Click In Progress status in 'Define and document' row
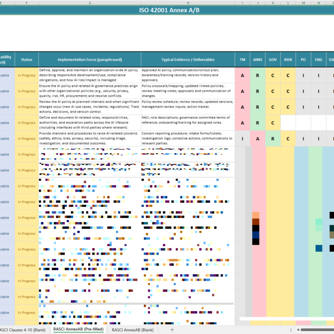The height and width of the screenshot is (334, 334). point(26,122)
